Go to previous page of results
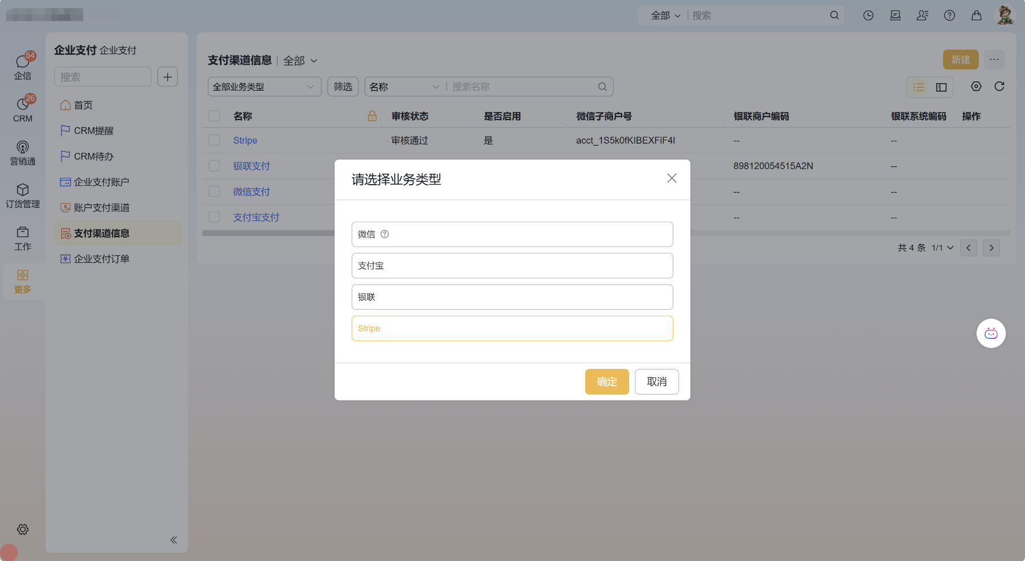This screenshot has width=1025, height=561. click(968, 248)
